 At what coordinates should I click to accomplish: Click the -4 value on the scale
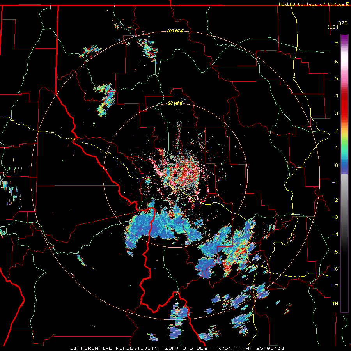click(335, 234)
